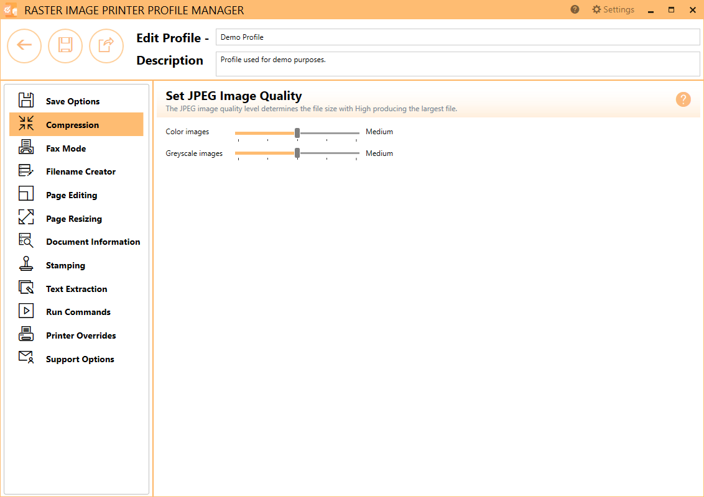Click the Fax Mode machine icon

click(26, 148)
